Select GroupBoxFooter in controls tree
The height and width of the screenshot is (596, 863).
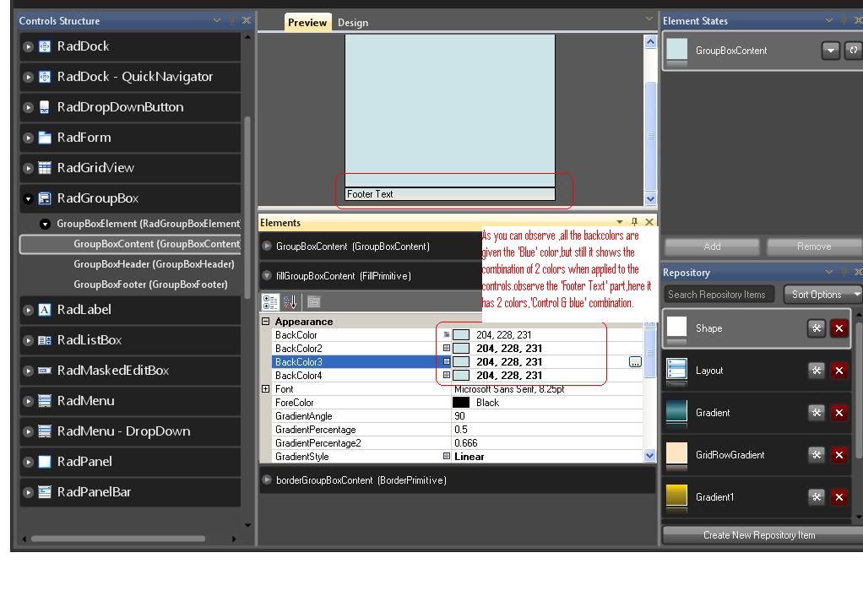point(150,284)
